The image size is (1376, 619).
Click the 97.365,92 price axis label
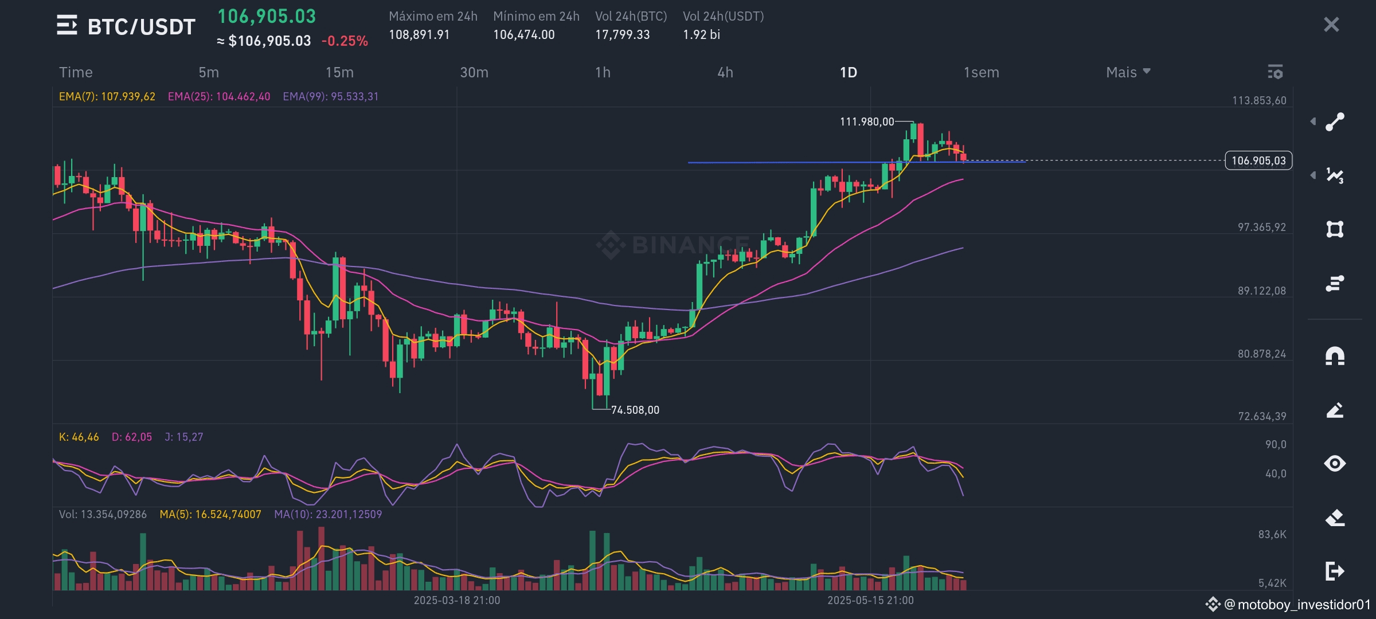pyautogui.click(x=1261, y=227)
